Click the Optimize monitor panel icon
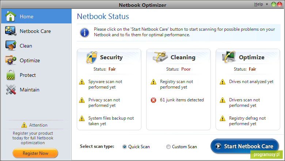This screenshot has height=161, width=285. click(x=229, y=57)
